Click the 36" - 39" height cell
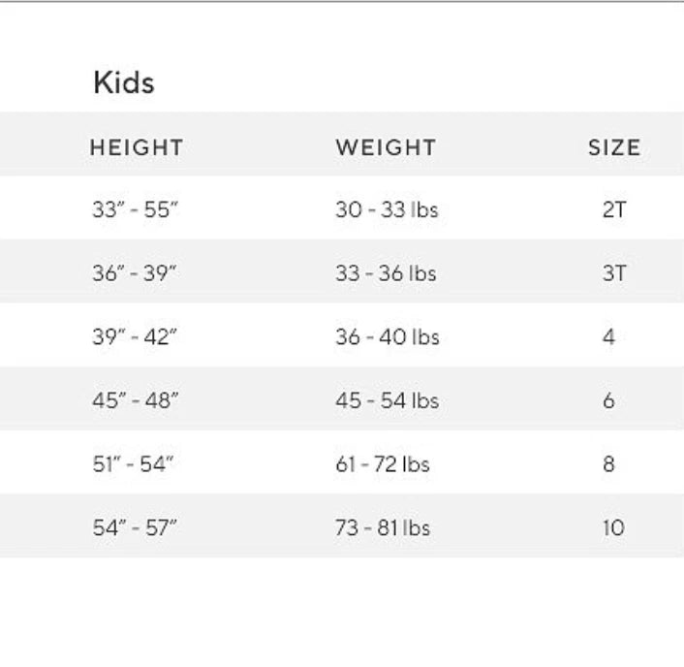 pyautogui.click(x=135, y=273)
